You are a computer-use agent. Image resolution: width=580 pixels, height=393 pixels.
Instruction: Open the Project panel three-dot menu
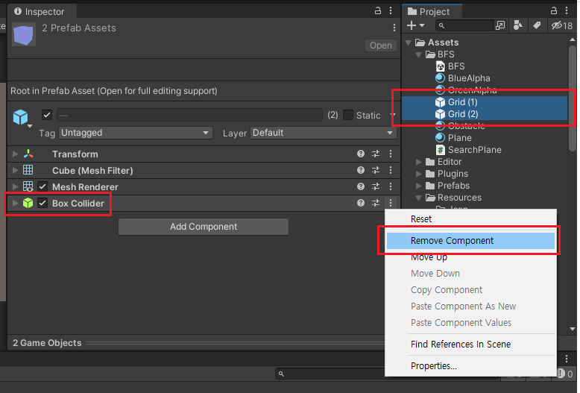567,10
